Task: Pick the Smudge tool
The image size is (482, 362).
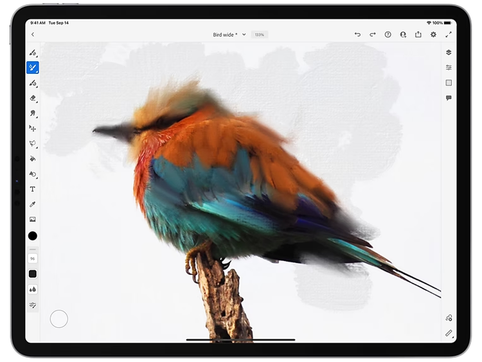Action: [x=33, y=113]
